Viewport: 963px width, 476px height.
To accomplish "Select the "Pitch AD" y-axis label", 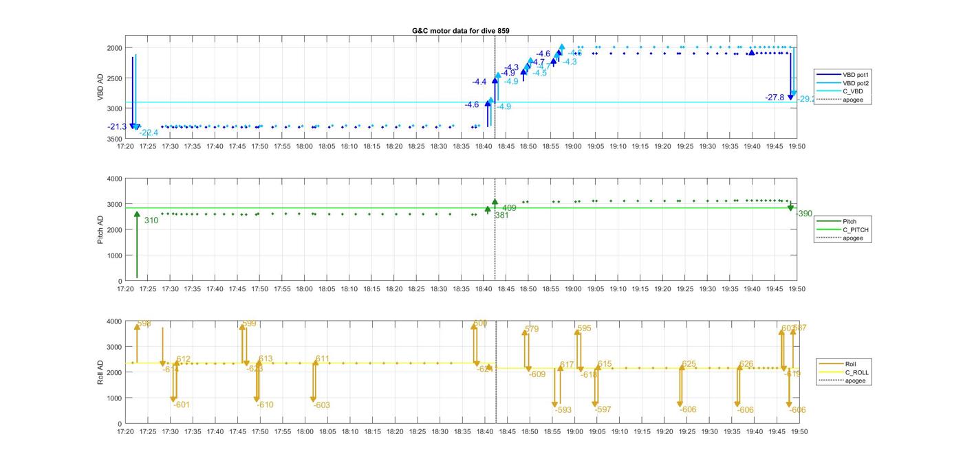I will pos(100,229).
